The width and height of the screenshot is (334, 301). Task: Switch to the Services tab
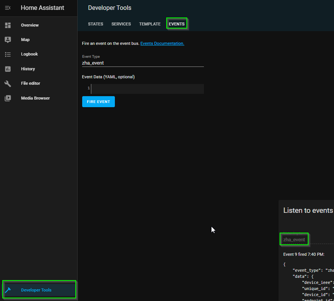point(121,24)
